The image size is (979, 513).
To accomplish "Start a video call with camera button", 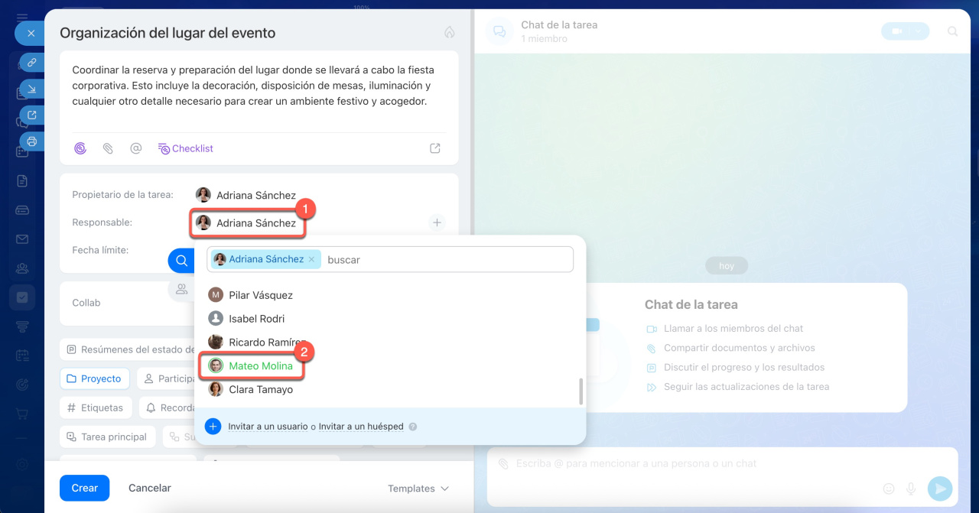I will tap(896, 31).
